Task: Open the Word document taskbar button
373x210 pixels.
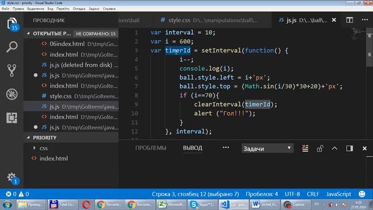Action: pos(265,205)
